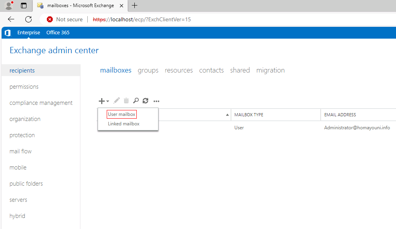Open public folders section

(26, 184)
